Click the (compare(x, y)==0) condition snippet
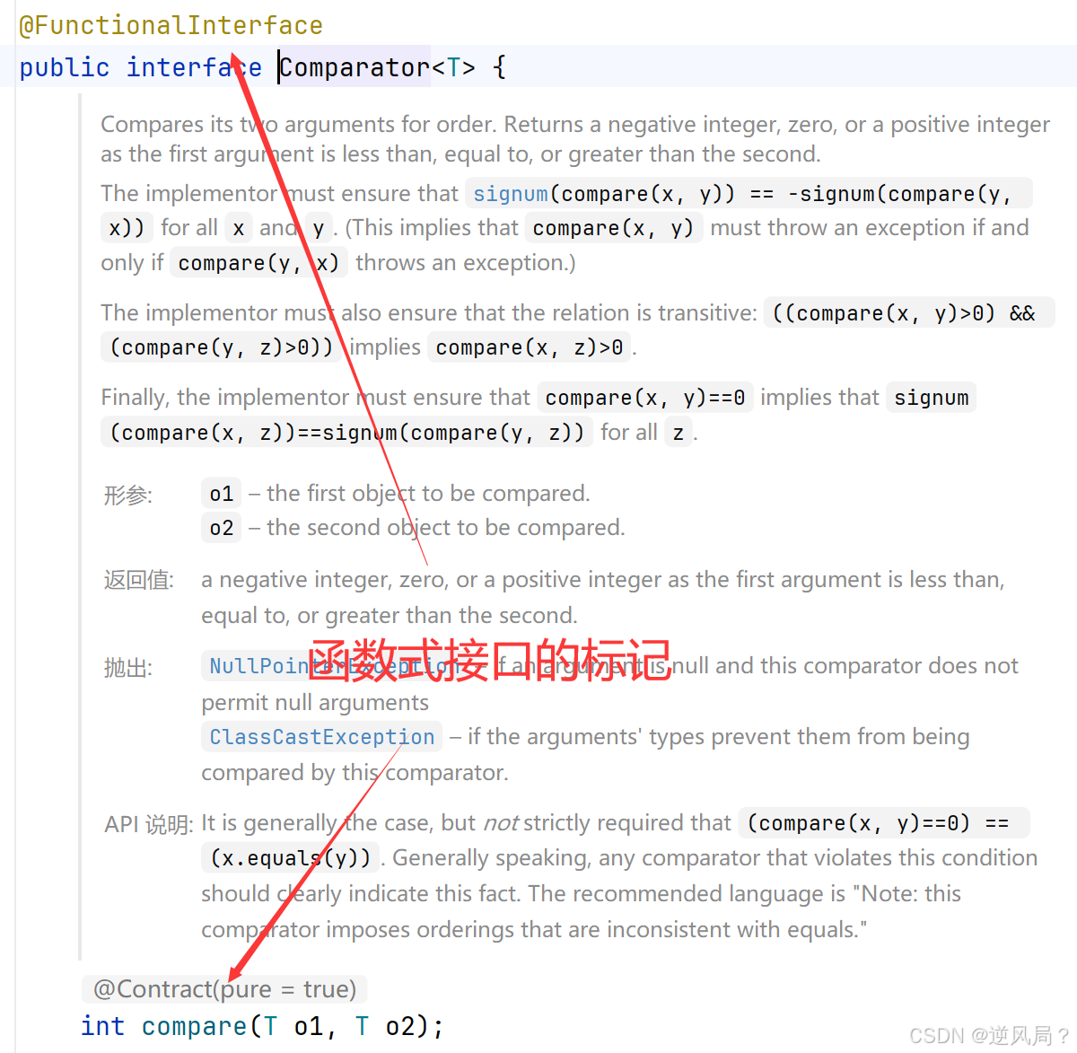Screen dimensions: 1077x1053 click(x=845, y=822)
